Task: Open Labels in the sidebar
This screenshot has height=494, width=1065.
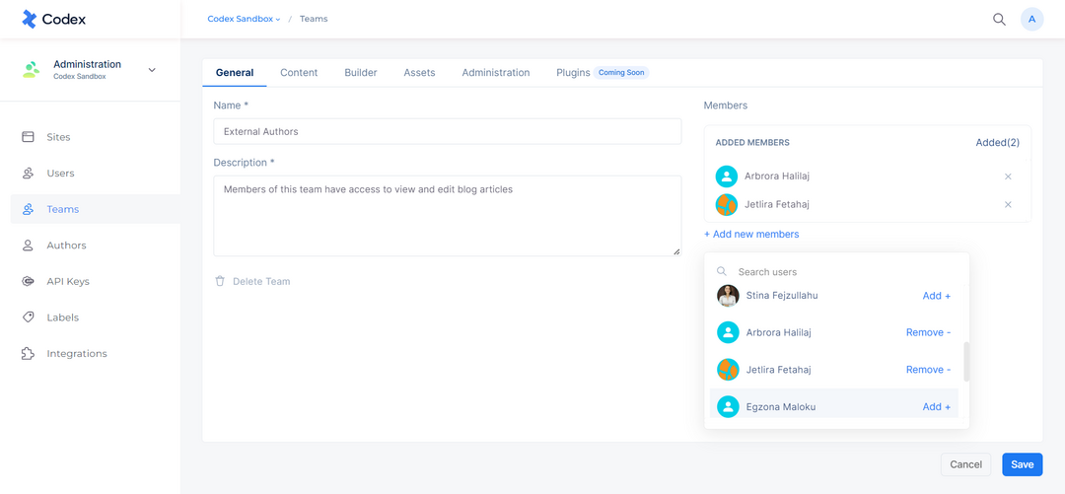Action: [62, 318]
